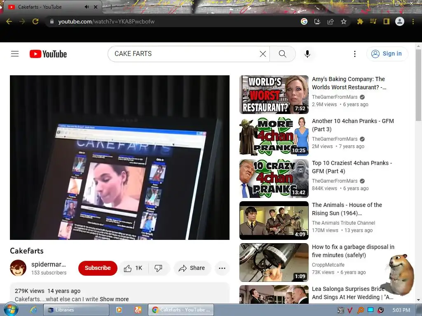Clear the search box with X
Viewport: 422px width, 316px height.
click(x=263, y=54)
